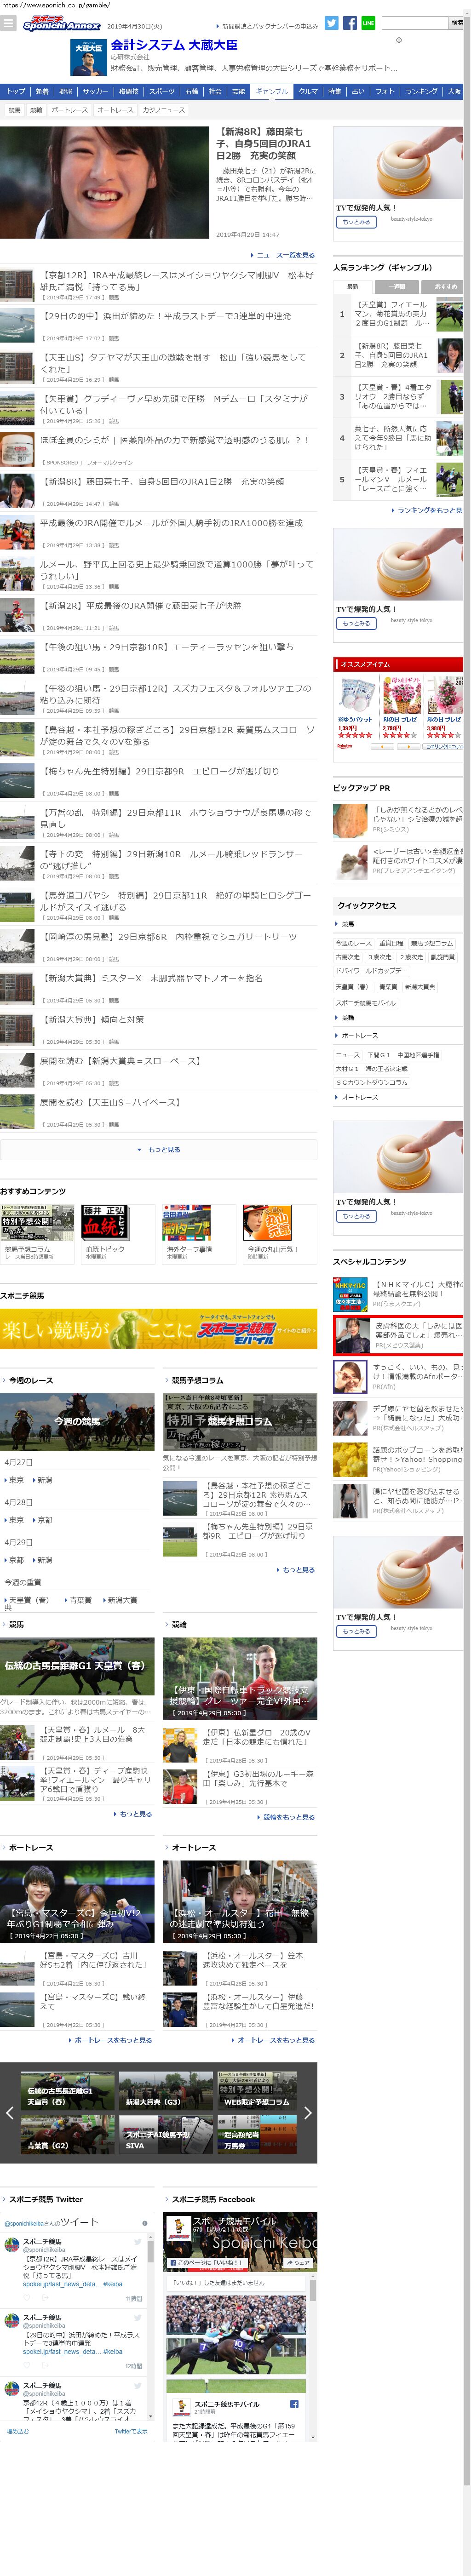471x2576 pixels.
Task: Share via the Facebook icon in header
Action: [x=350, y=23]
